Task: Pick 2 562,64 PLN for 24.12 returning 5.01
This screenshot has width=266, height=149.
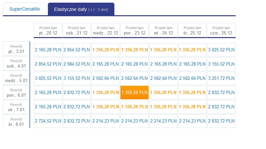Action: click(x=163, y=78)
